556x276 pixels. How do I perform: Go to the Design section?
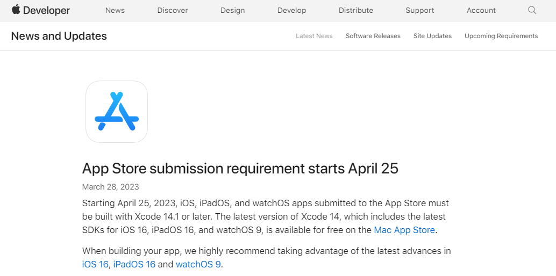232,10
